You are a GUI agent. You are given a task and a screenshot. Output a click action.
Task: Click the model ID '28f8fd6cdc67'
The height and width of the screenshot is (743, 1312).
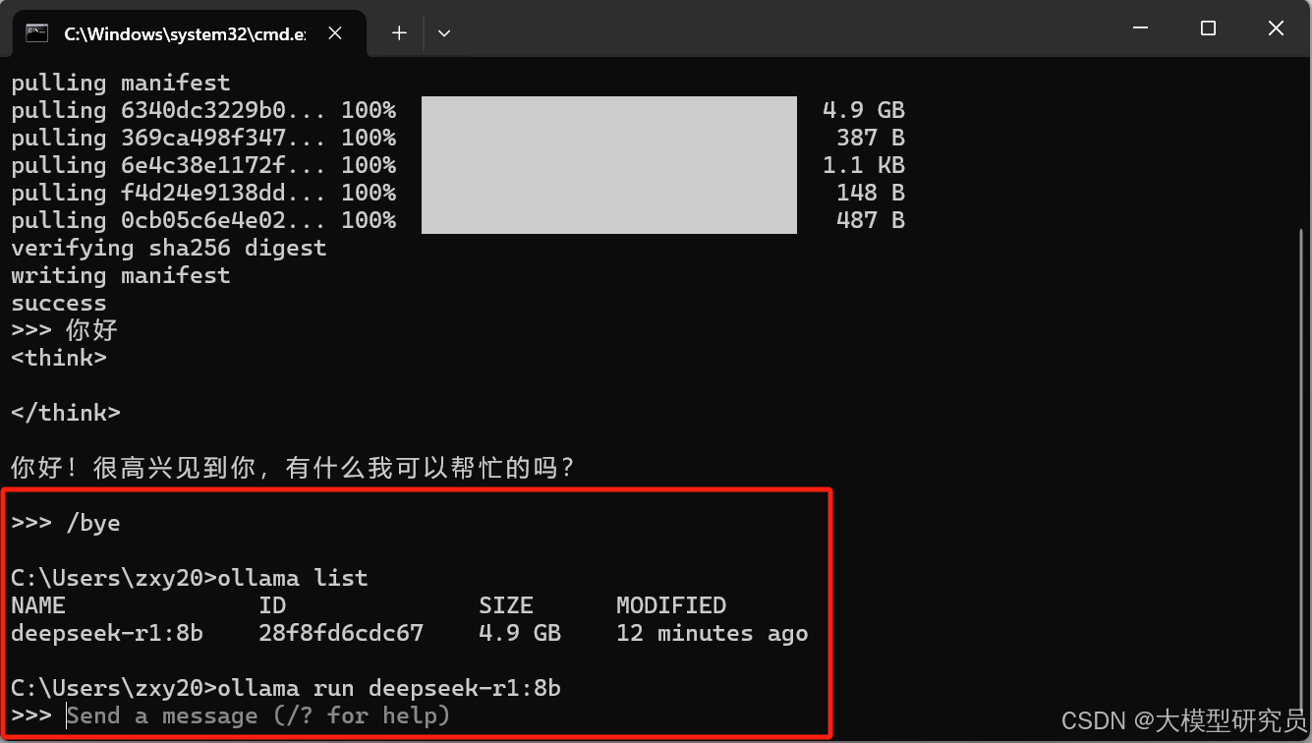(x=341, y=633)
